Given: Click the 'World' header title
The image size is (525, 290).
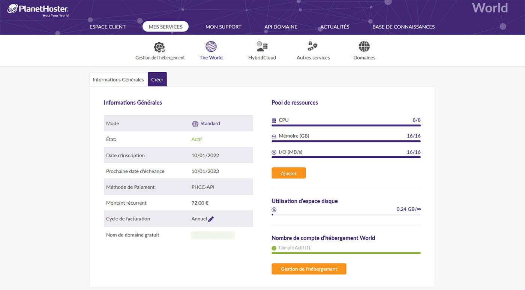Looking at the screenshot, I should [x=490, y=8].
